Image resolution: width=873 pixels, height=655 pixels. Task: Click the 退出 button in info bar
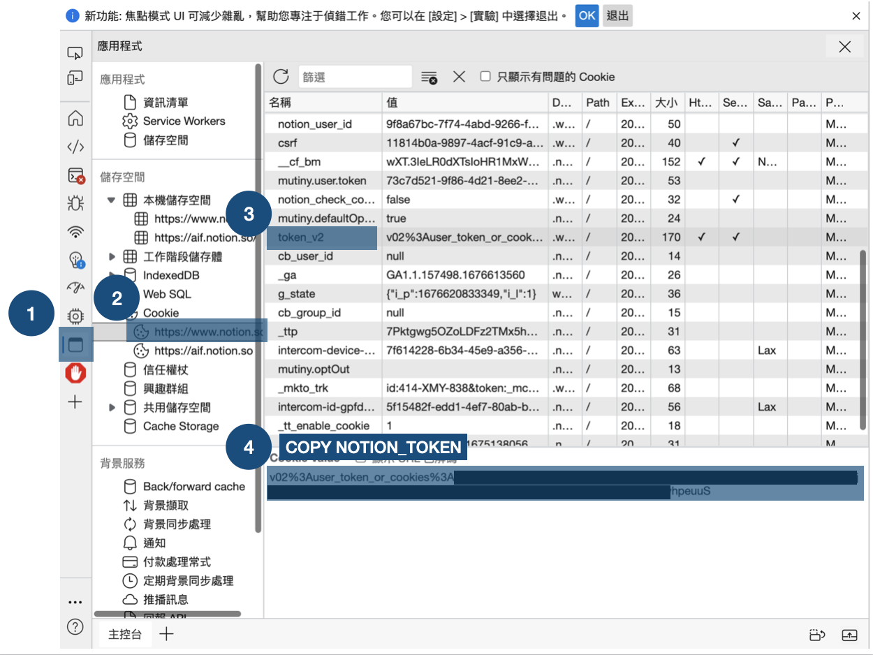point(617,15)
